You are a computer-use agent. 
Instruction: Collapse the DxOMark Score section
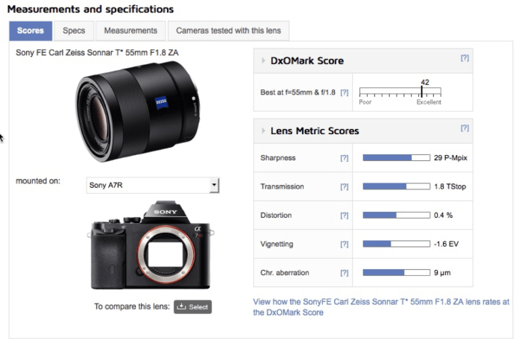coord(264,60)
